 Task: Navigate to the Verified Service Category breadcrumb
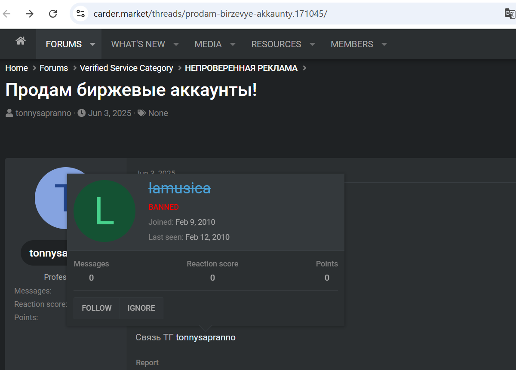pos(126,68)
